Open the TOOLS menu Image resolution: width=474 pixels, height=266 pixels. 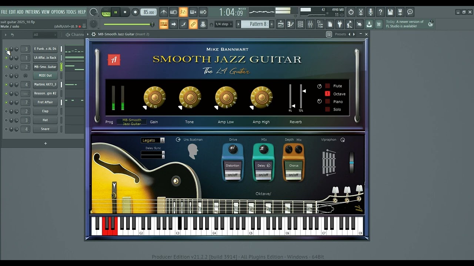[71, 12]
